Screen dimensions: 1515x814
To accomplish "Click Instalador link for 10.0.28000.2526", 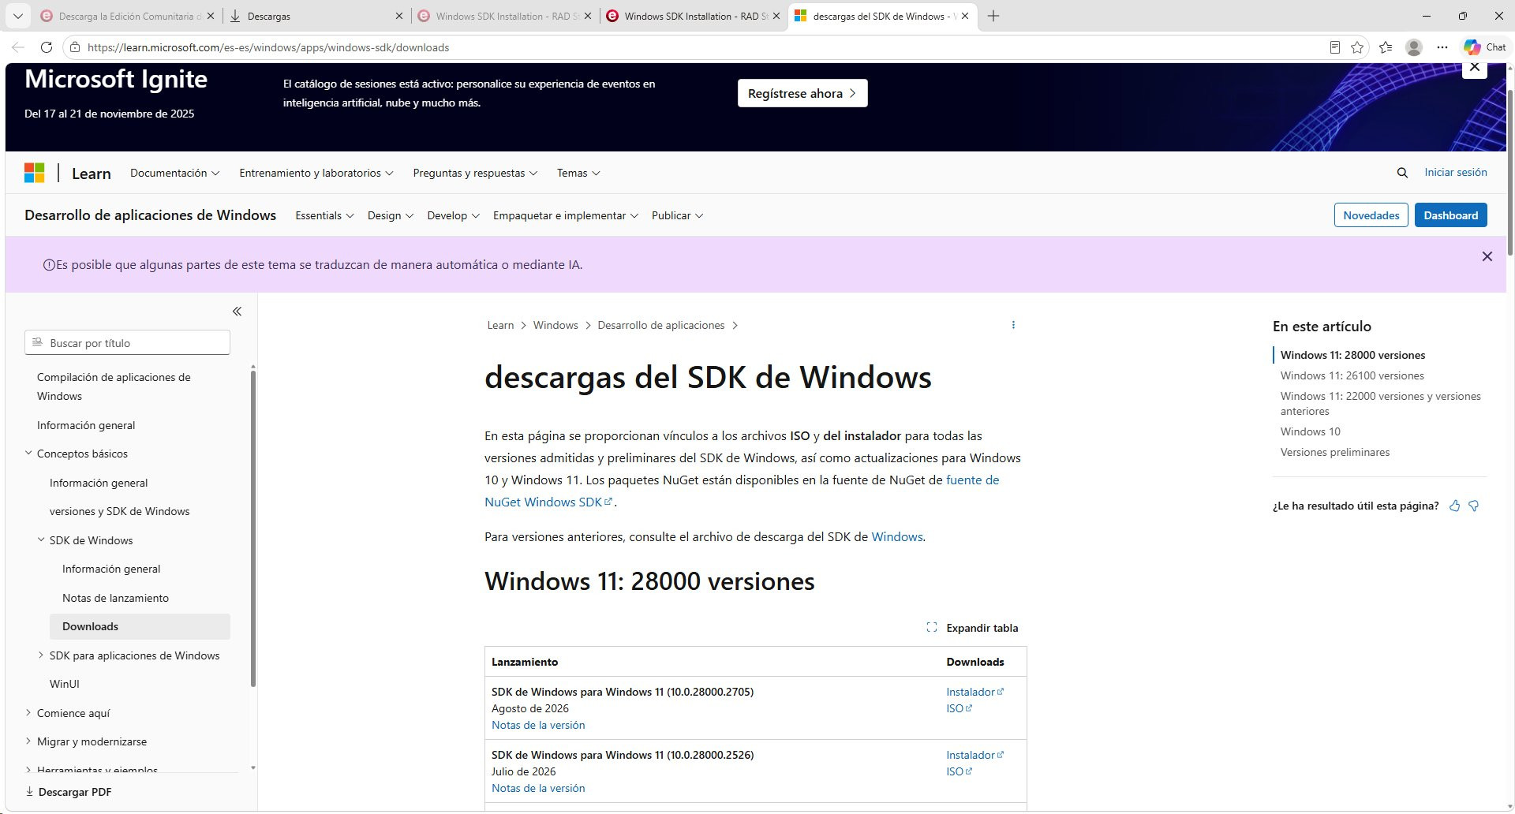I will pyautogui.click(x=974, y=755).
